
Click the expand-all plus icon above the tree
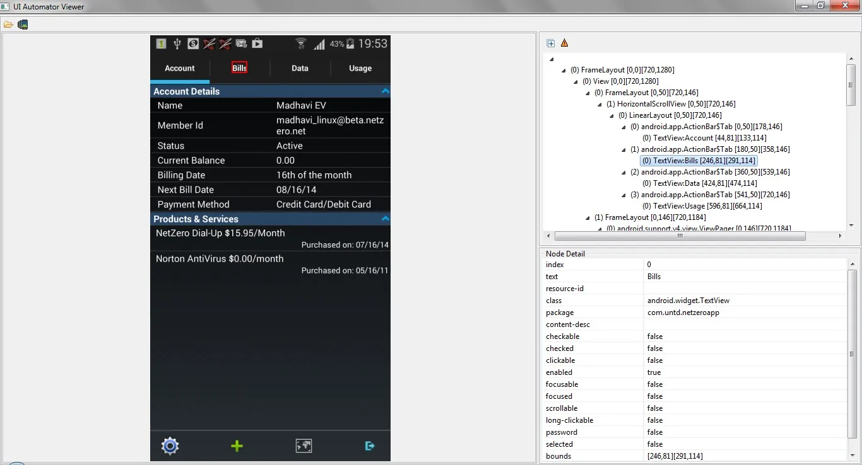tap(551, 43)
